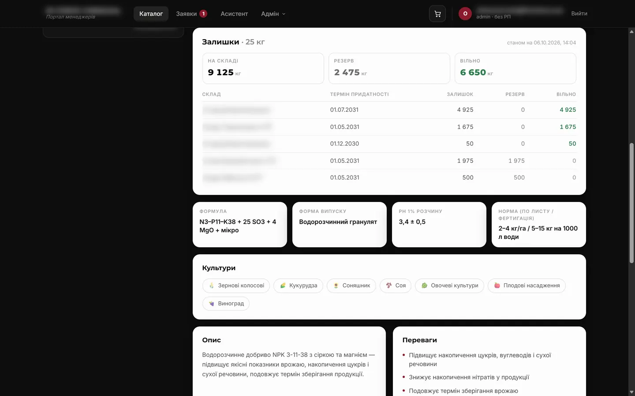
Task: Click the soy icon in Соя chip
Action: [389, 286]
